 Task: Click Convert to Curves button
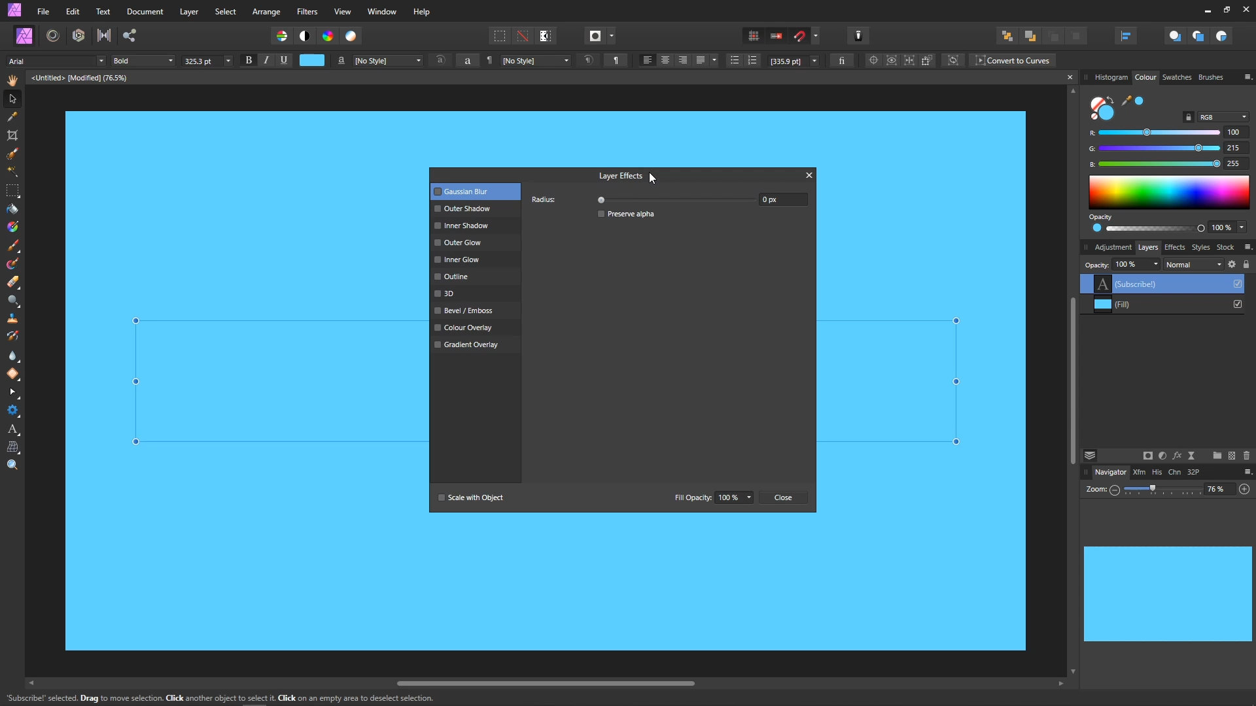(x=1013, y=61)
